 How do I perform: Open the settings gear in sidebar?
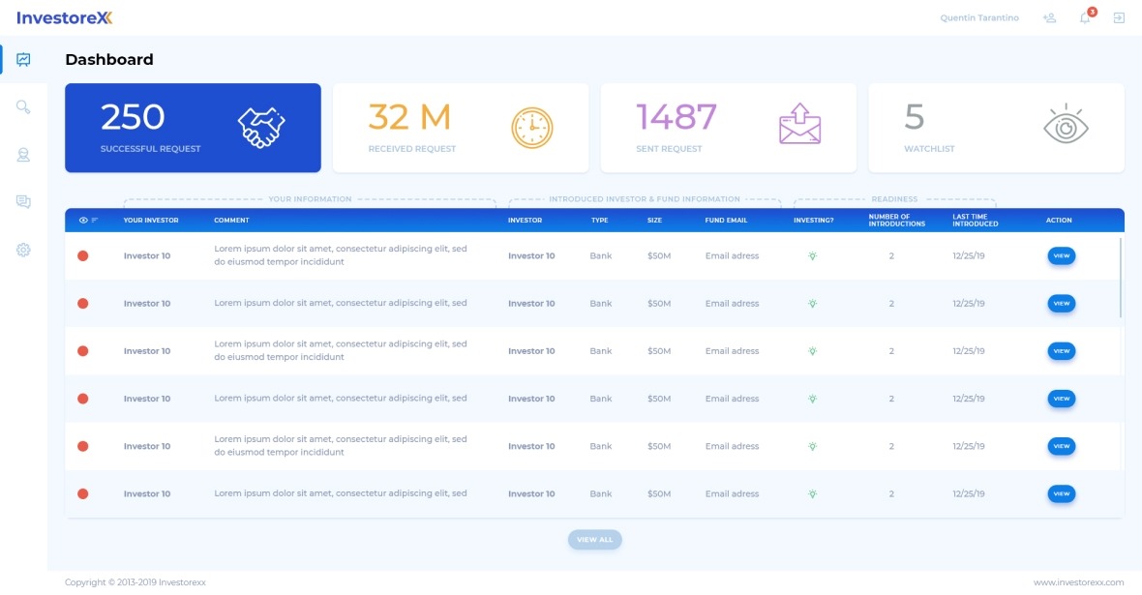point(23,250)
